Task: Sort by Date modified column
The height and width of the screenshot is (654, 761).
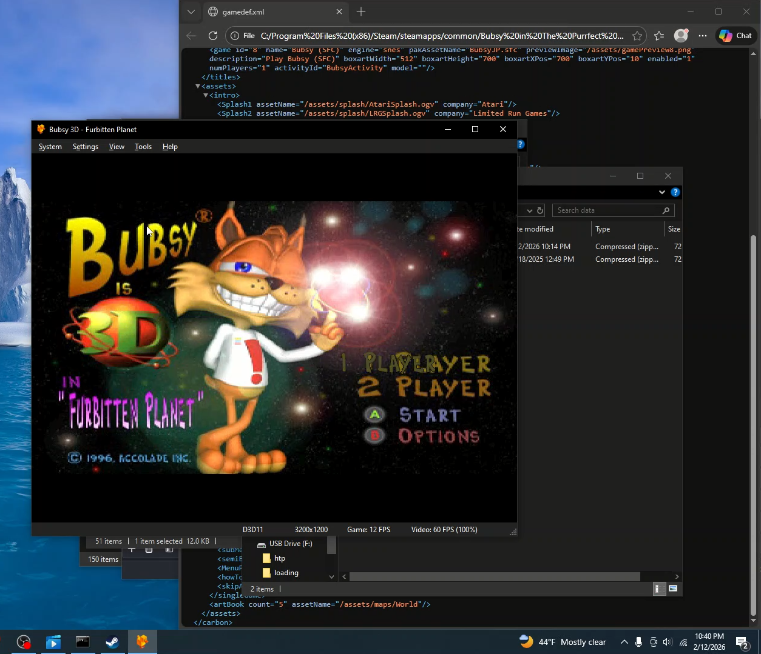Action: pos(553,229)
